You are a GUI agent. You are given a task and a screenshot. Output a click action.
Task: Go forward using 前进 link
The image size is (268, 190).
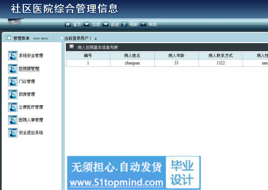(115, 25)
